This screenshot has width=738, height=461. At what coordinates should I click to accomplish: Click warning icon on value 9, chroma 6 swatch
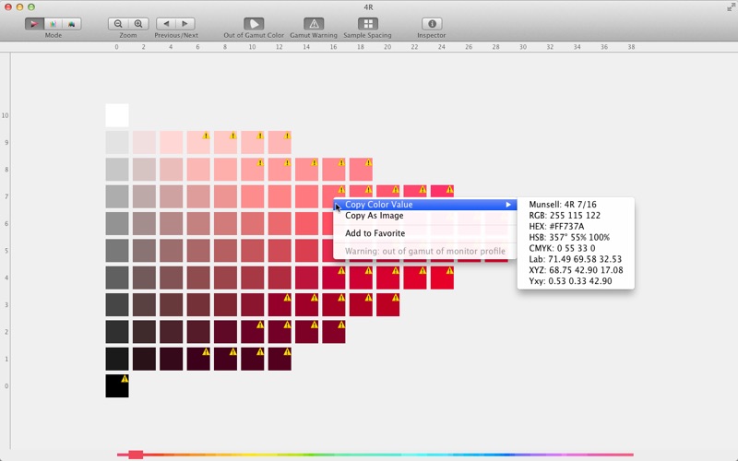pos(206,136)
